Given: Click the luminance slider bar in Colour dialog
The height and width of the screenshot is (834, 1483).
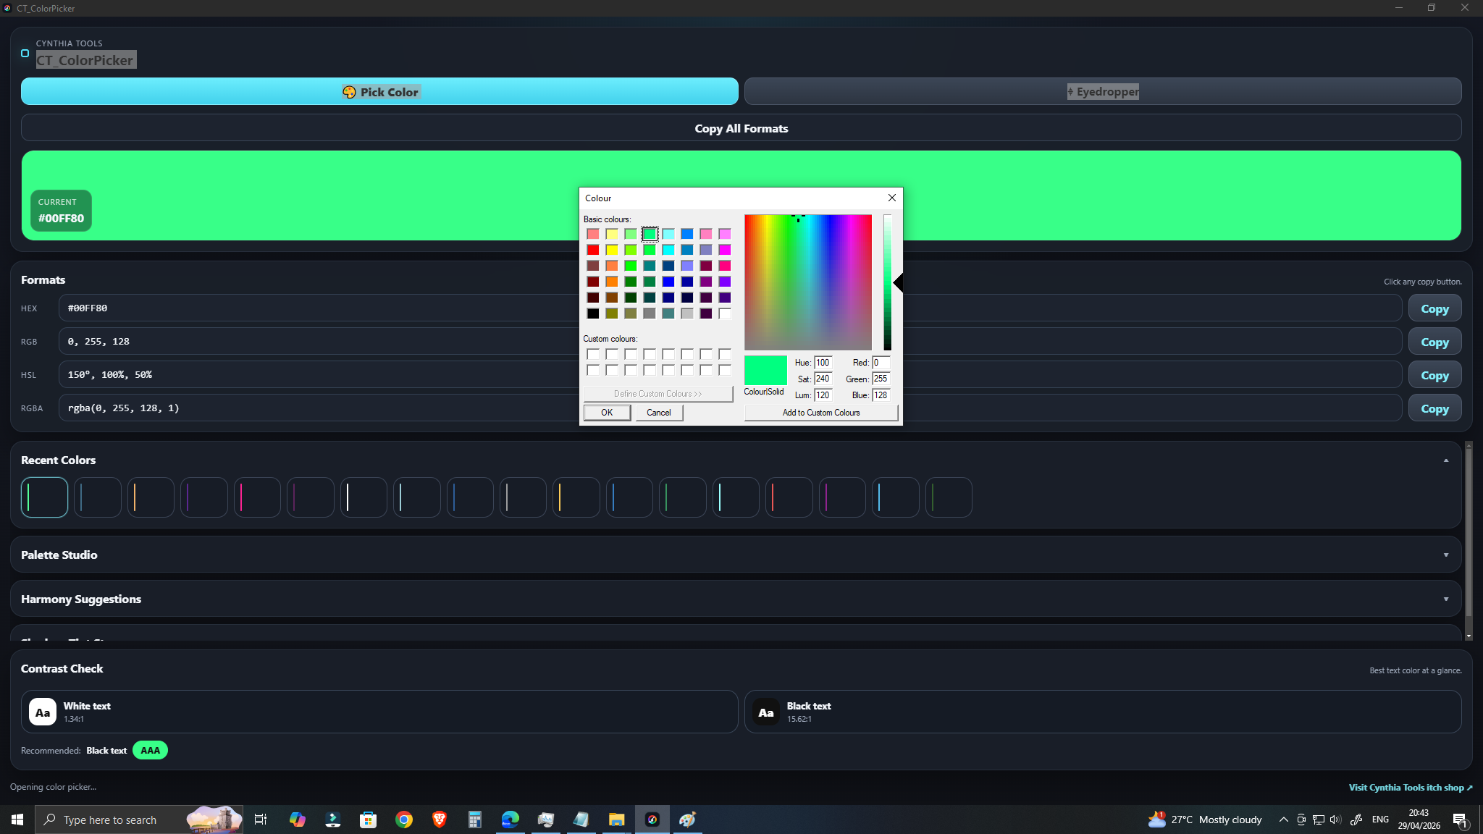Looking at the screenshot, I should (887, 282).
